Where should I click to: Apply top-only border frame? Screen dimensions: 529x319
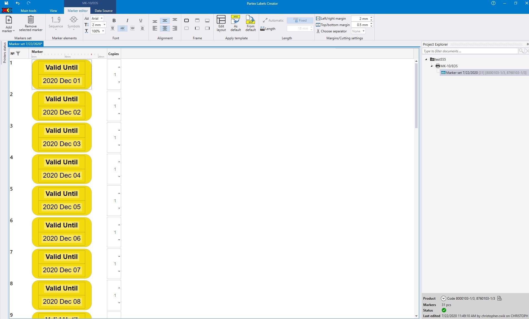(197, 20)
